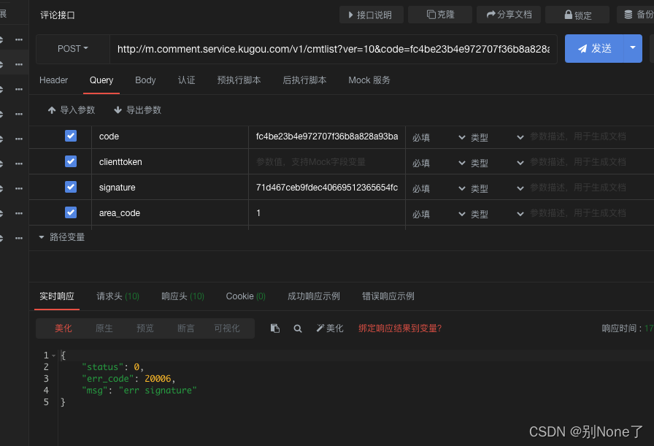Click the search magnifier icon in response
The height and width of the screenshot is (446, 654).
point(298,328)
